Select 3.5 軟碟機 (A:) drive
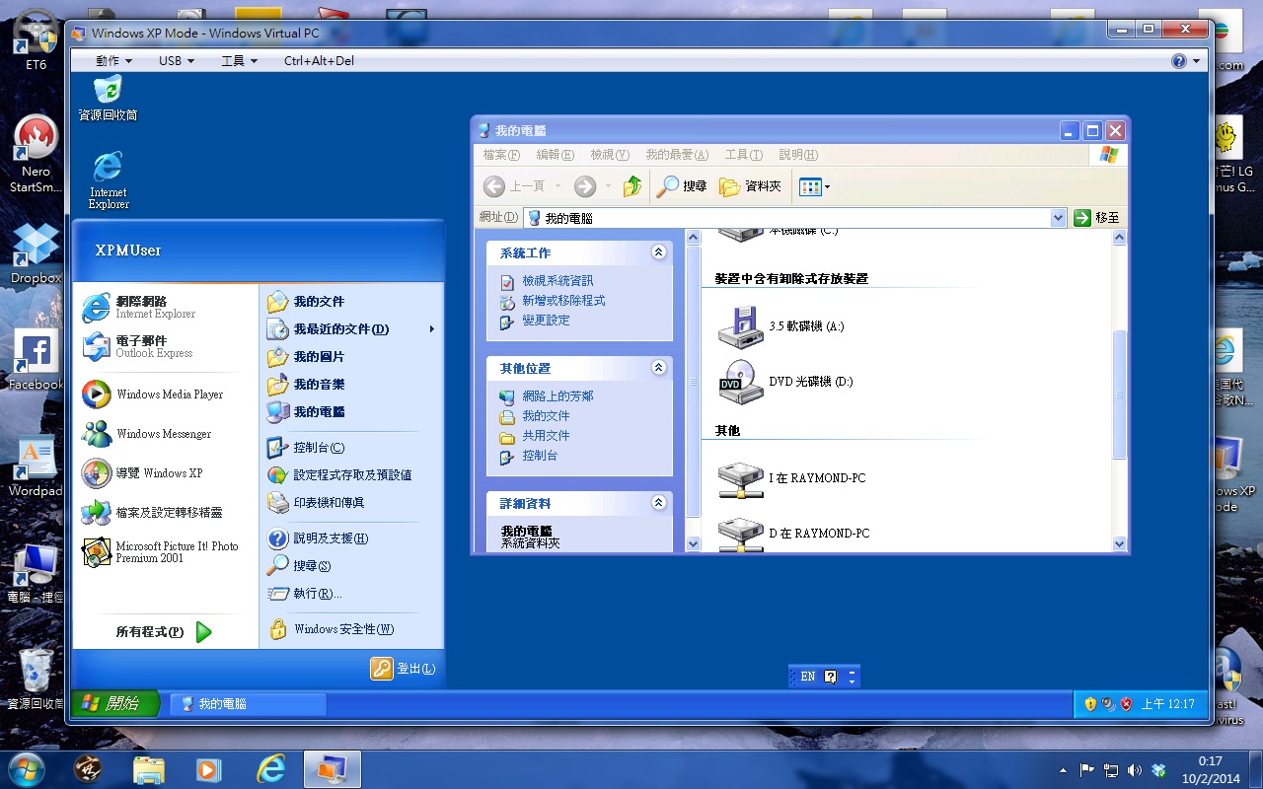Screen dimensions: 1263x789 coord(780,326)
